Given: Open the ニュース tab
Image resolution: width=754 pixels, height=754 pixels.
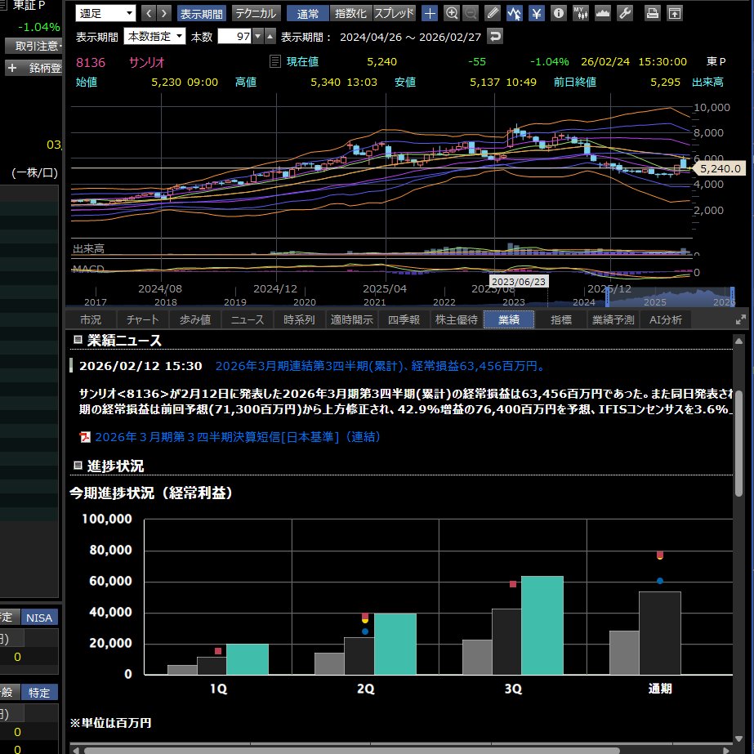Looking at the screenshot, I should [x=248, y=319].
